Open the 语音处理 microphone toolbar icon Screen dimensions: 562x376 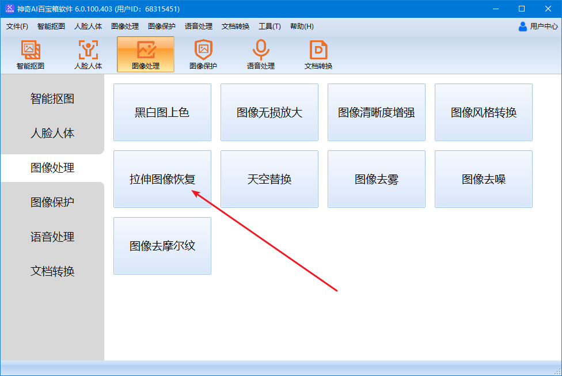coord(261,55)
